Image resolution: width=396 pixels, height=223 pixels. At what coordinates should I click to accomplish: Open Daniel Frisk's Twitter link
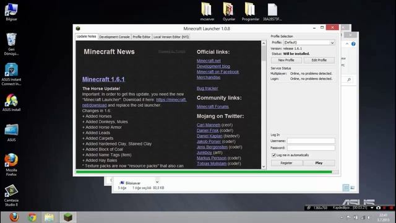tap(208, 131)
